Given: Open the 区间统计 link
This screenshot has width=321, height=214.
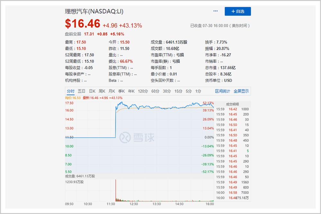Looking at the screenshot, I should click(222, 91).
